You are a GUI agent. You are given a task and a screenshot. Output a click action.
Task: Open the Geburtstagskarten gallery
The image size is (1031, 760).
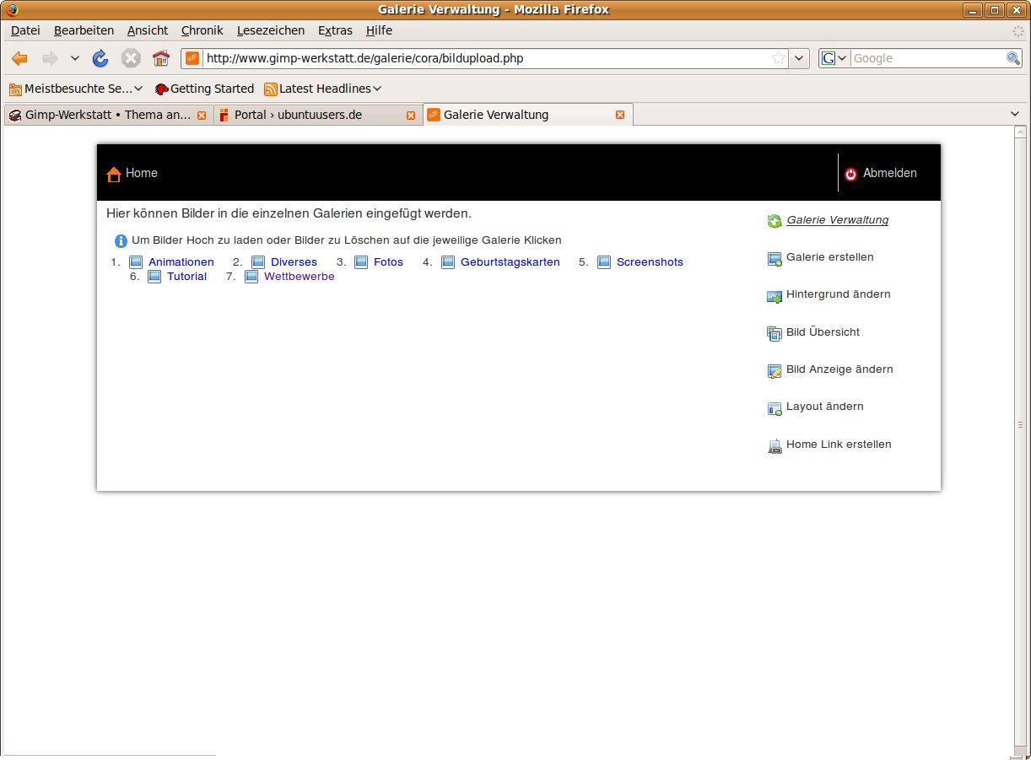tap(510, 262)
